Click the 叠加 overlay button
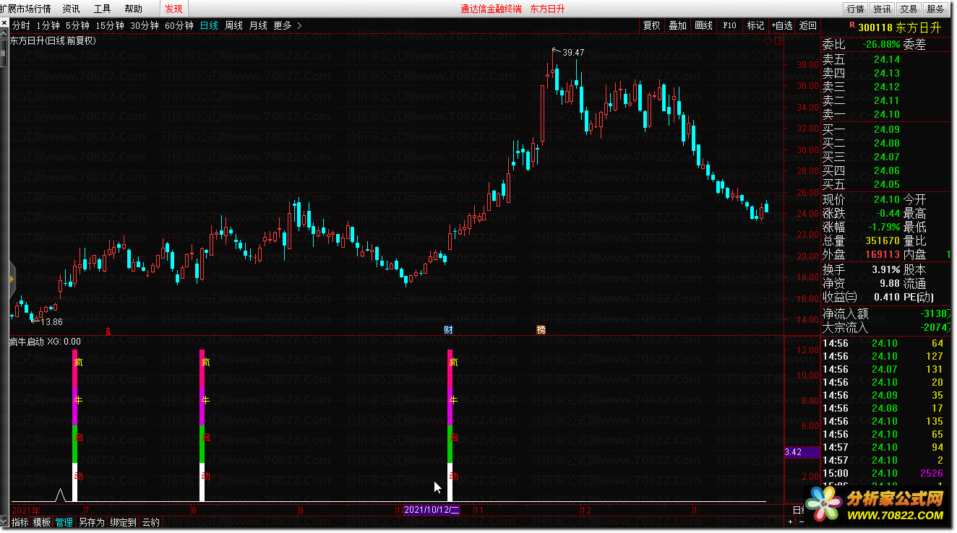957x533 pixels. pos(677,25)
